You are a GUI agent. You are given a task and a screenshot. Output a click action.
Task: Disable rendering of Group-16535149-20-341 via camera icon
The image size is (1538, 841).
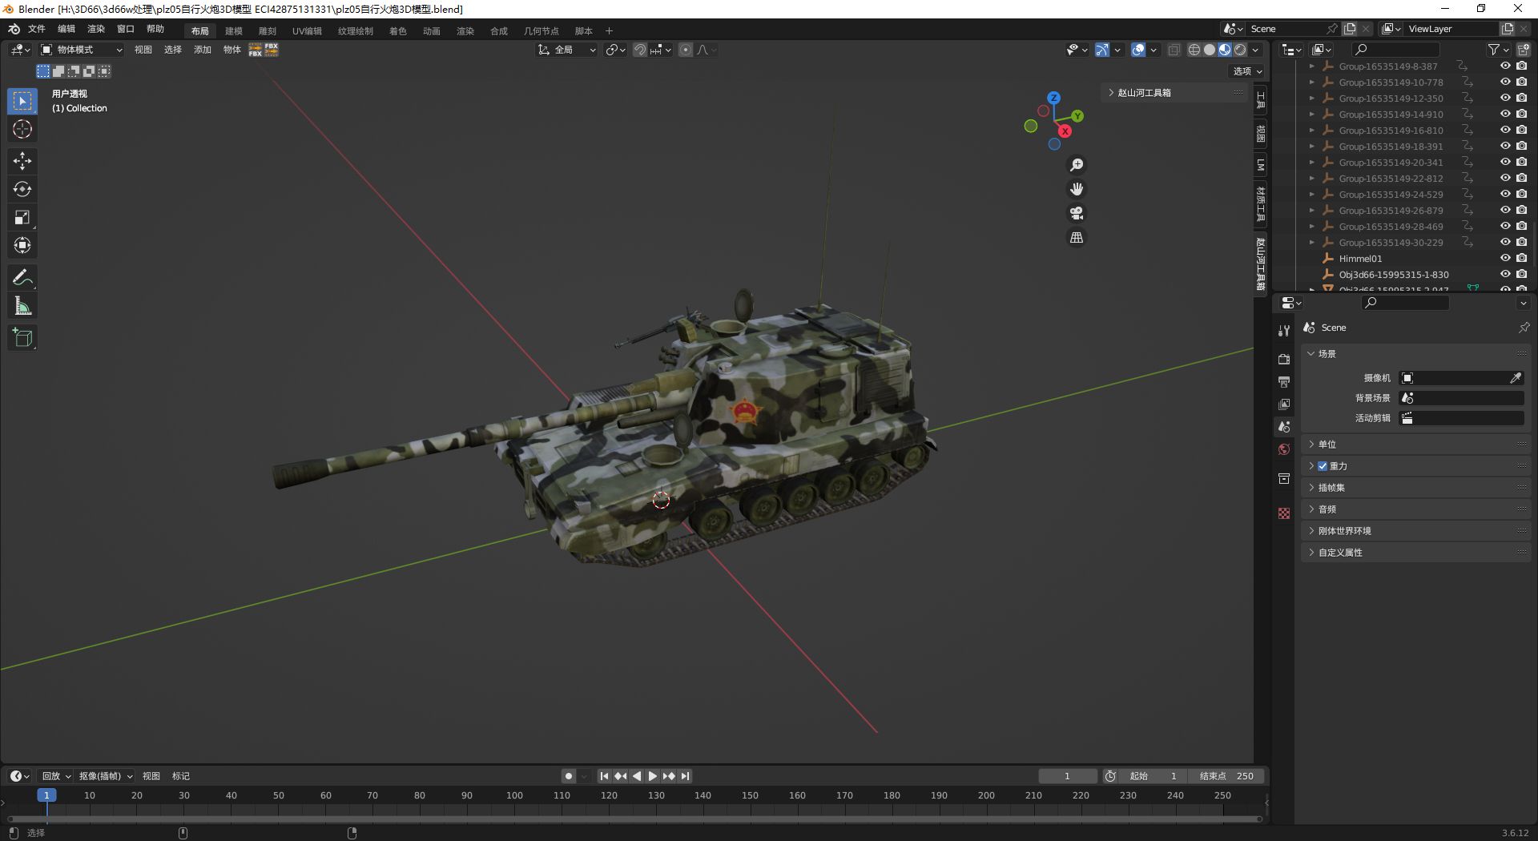pos(1521,163)
